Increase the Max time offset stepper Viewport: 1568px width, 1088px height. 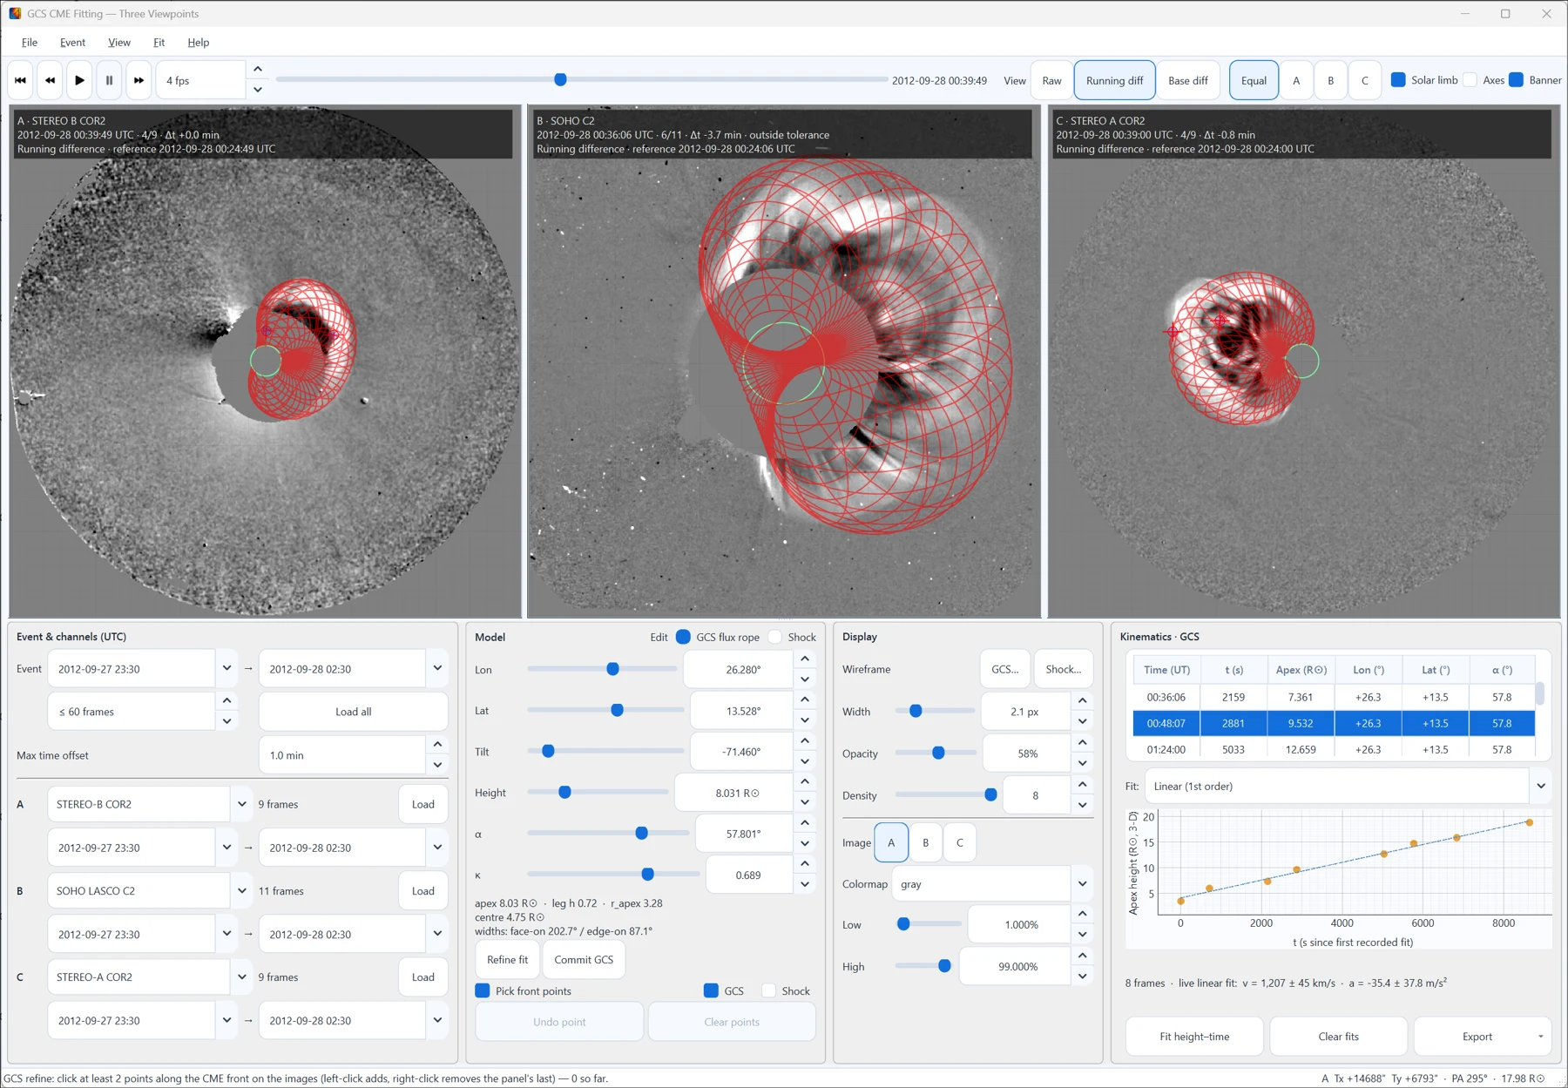click(437, 745)
